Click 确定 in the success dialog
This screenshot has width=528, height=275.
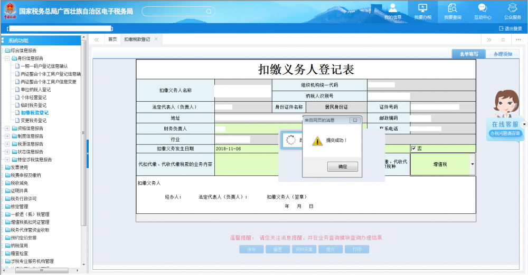(342, 166)
